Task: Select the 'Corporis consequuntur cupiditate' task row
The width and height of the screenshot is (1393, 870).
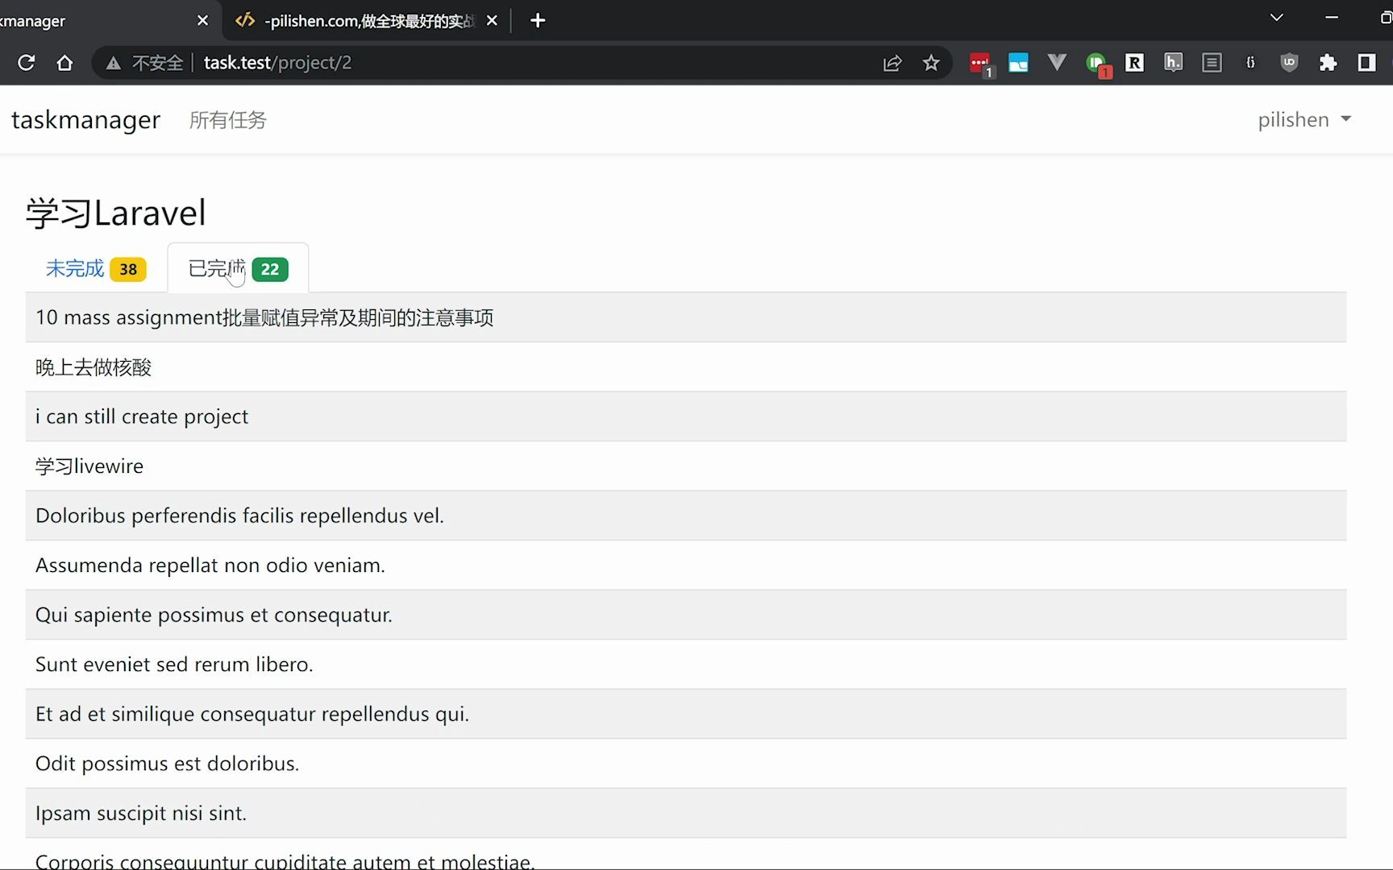Action: 686,855
